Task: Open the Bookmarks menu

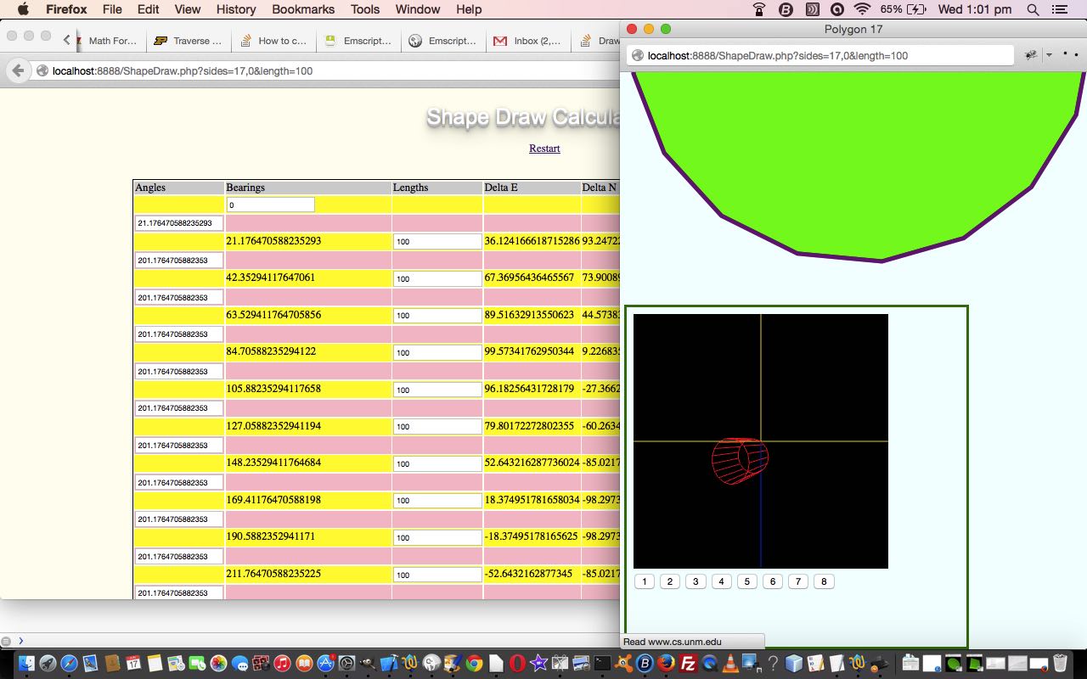Action: (302, 9)
